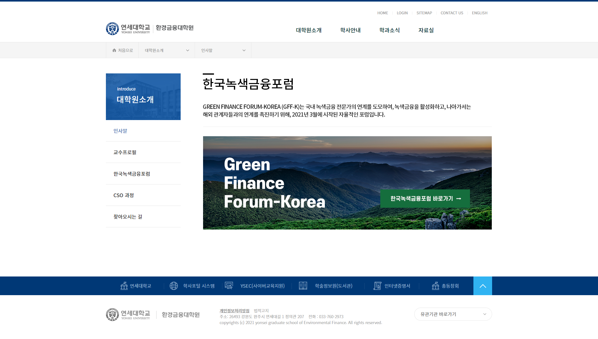Click the book icon for 학술정보원(도서관)
Viewport: 598px width, 339px height.
[303, 286]
